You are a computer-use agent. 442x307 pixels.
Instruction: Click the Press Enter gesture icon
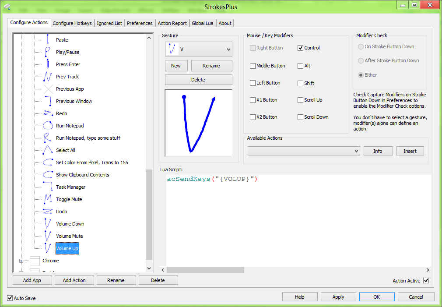(x=48, y=64)
